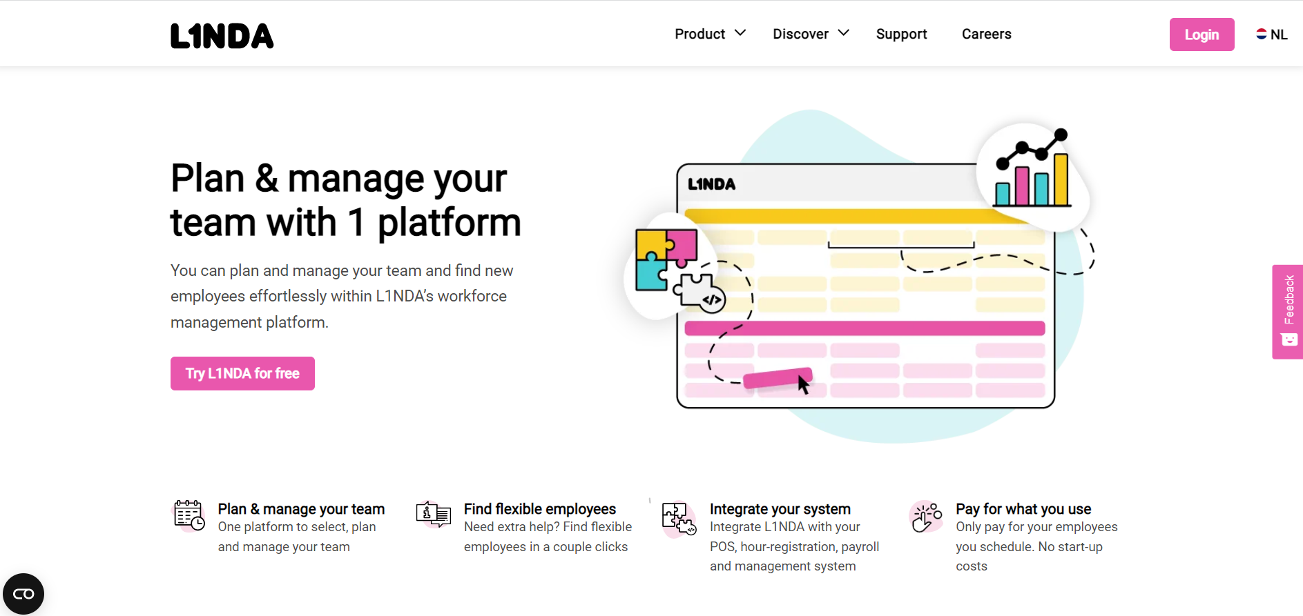Switch language using the NL selector

1271,34
